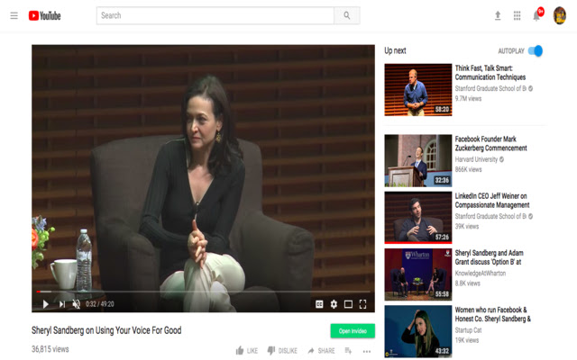Click the Open Invideo green button

tap(353, 330)
